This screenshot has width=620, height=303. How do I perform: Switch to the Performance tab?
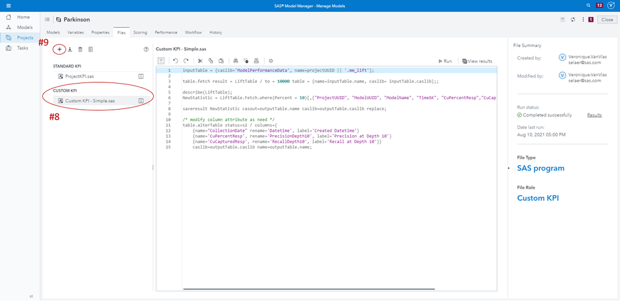point(166,32)
